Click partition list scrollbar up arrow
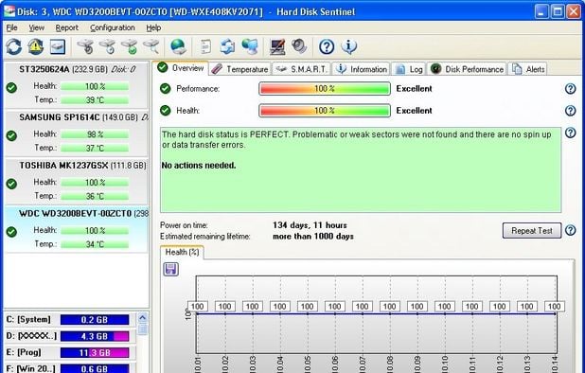This screenshot has width=585, height=373. (143, 318)
